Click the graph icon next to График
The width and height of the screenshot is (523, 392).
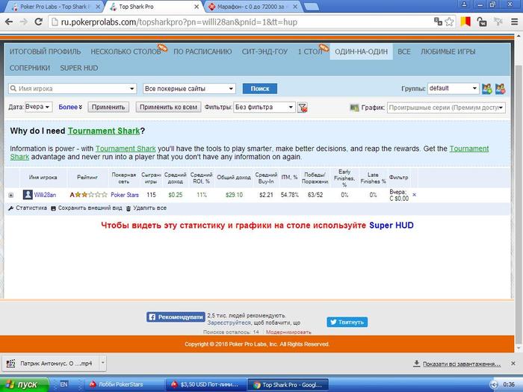354,108
